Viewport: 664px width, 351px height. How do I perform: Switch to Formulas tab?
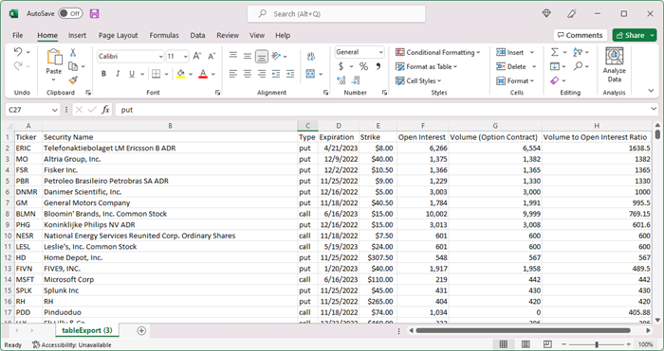point(164,36)
